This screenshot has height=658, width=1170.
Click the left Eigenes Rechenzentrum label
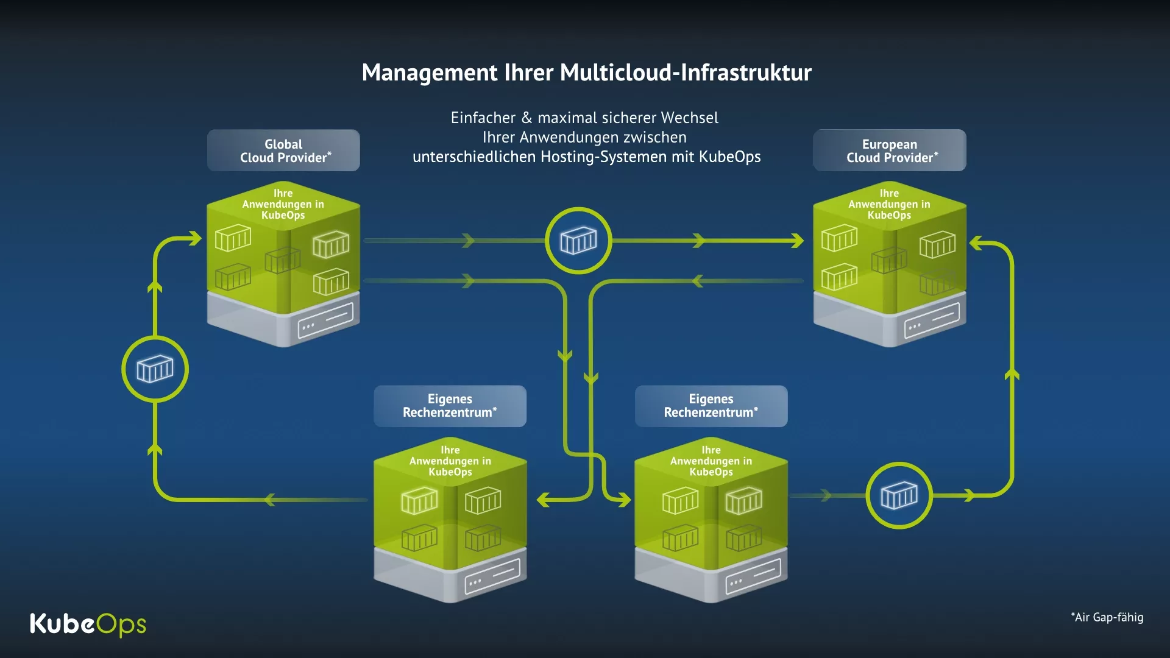pyautogui.click(x=450, y=406)
